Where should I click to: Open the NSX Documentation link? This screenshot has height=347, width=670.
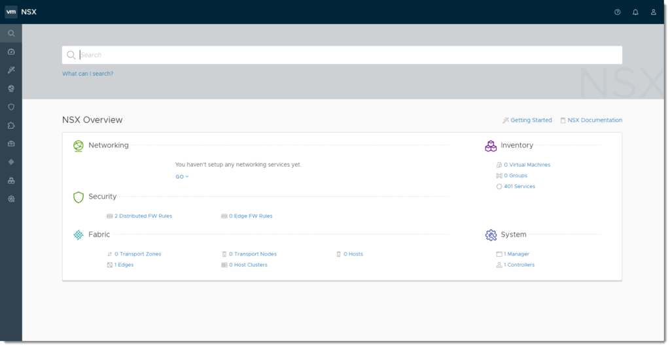(595, 120)
